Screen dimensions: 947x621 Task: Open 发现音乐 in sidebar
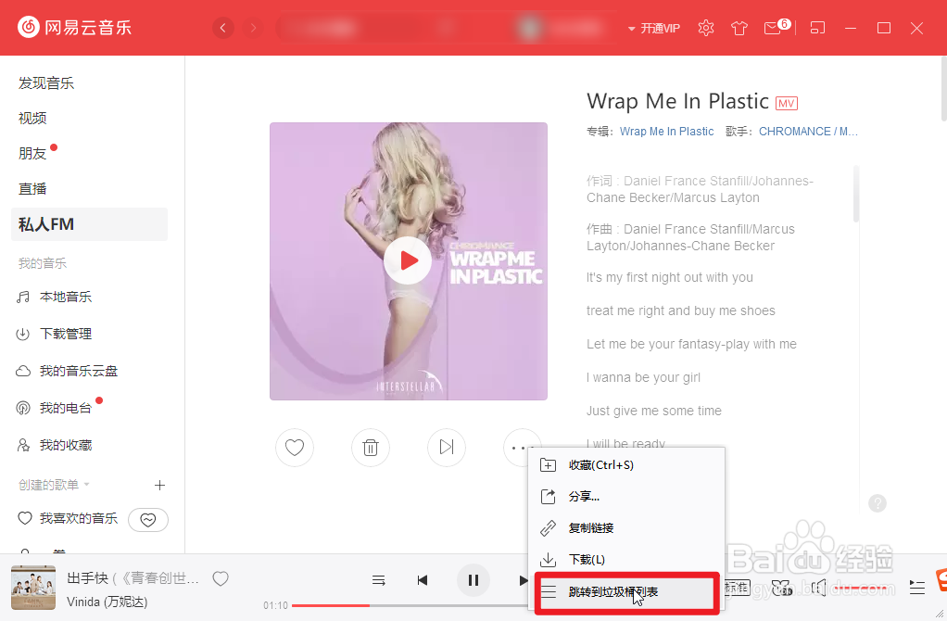(46, 83)
